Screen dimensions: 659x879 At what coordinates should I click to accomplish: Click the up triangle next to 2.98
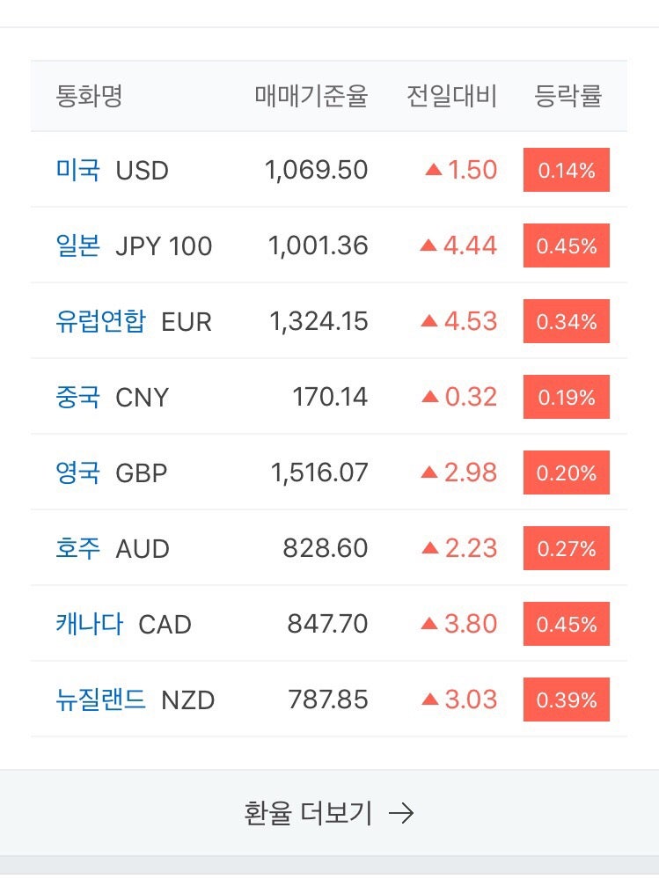pos(429,472)
